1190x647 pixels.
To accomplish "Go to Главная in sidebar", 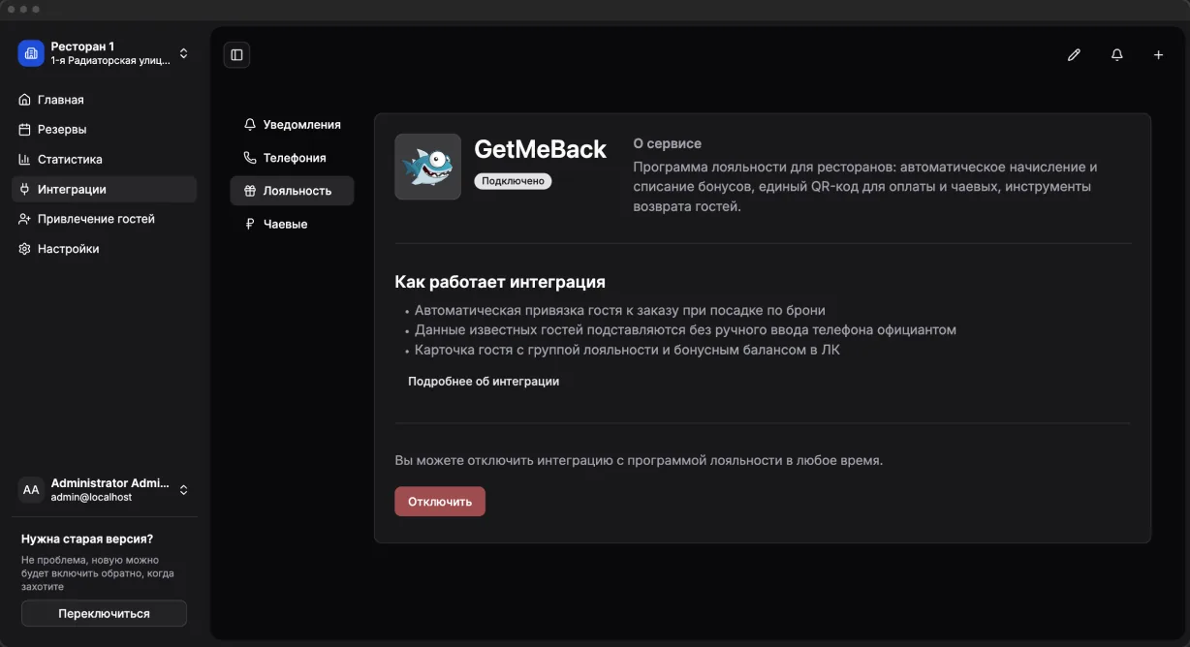I will 105,100.
